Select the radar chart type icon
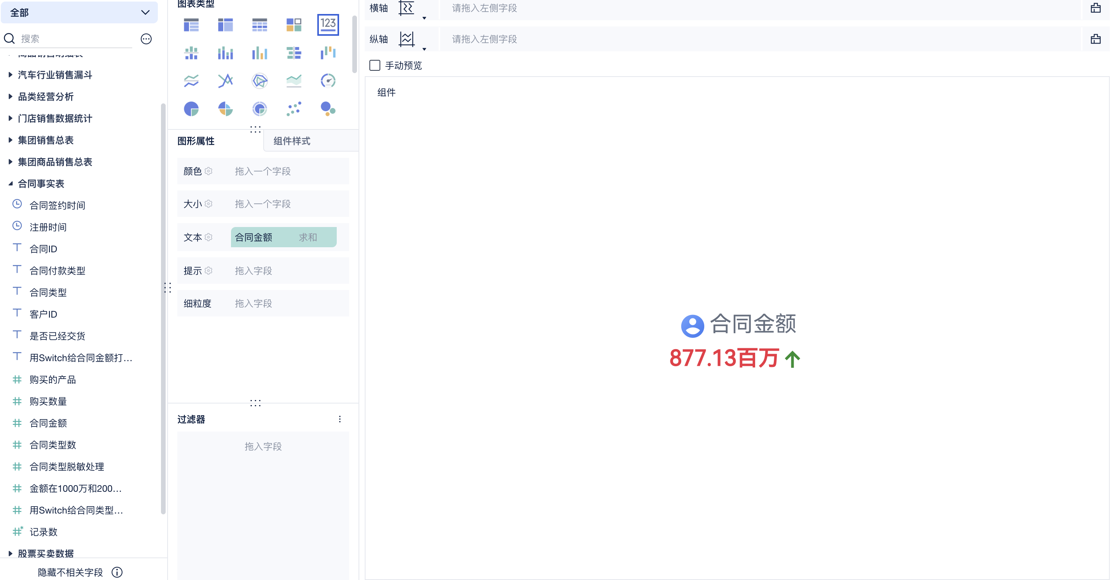This screenshot has width=1116, height=580. point(259,80)
